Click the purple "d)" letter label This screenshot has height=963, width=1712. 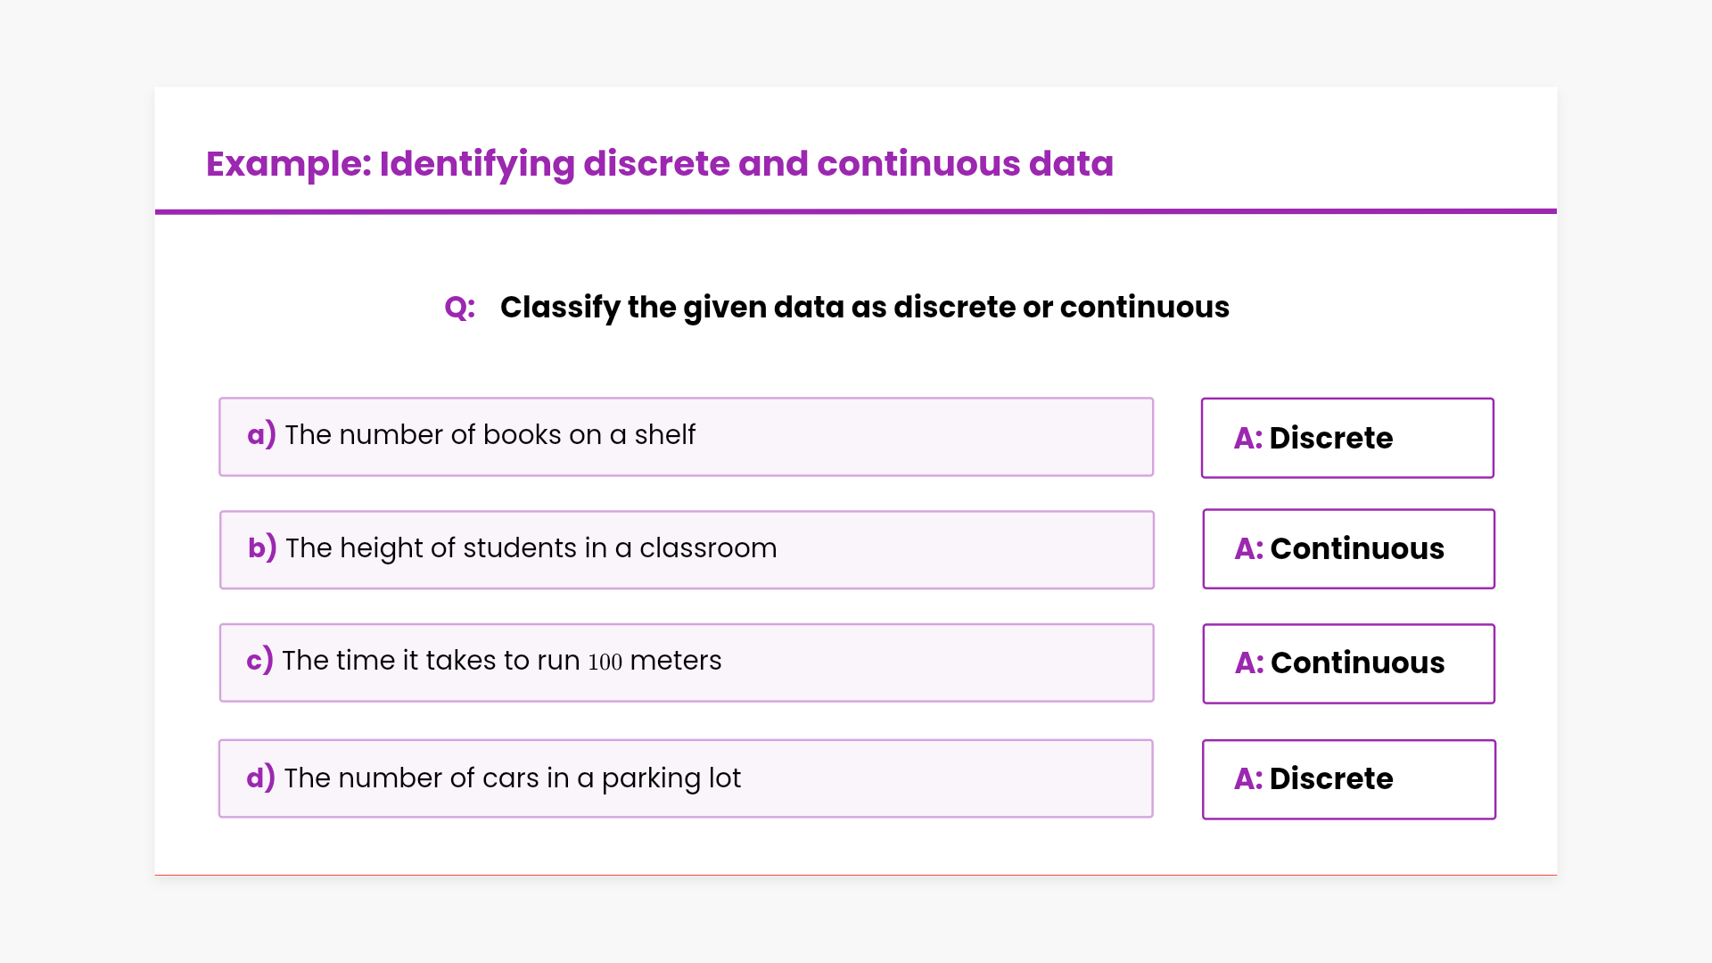tap(260, 778)
